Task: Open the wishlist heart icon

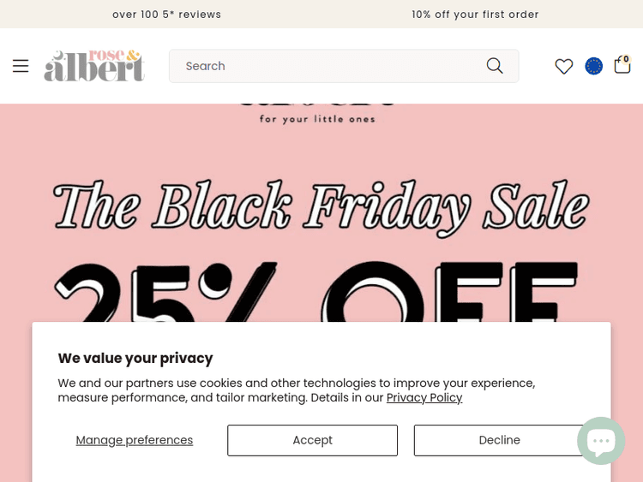Action: [563, 66]
